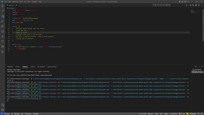Toggle bottom panel layout icon
This screenshot has height=115, width=204.
(x=182, y=2)
